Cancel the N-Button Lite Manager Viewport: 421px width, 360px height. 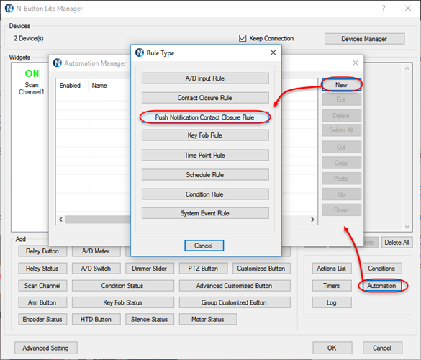pos(382,348)
